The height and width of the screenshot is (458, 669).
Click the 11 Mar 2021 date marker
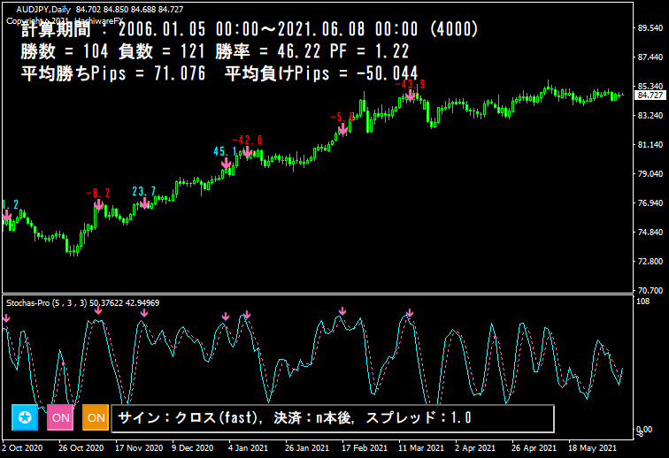pos(419,448)
